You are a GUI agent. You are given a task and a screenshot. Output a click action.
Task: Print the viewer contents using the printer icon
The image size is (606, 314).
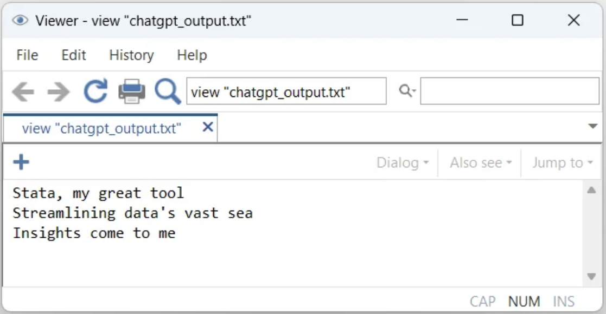point(132,91)
